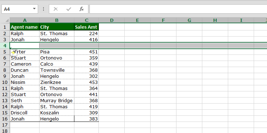Click the formula bar resize dots handle
Image resolution: width=267 pixels, height=133 pixels.
43,9
